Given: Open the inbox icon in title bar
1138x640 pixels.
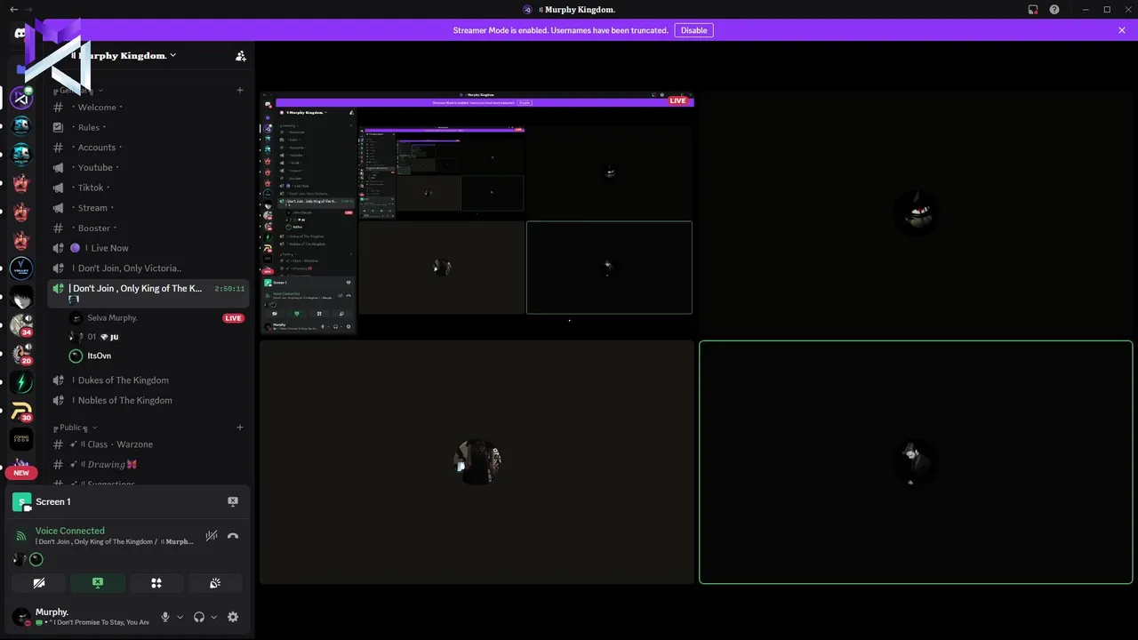Looking at the screenshot, I should pyautogui.click(x=1033, y=9).
